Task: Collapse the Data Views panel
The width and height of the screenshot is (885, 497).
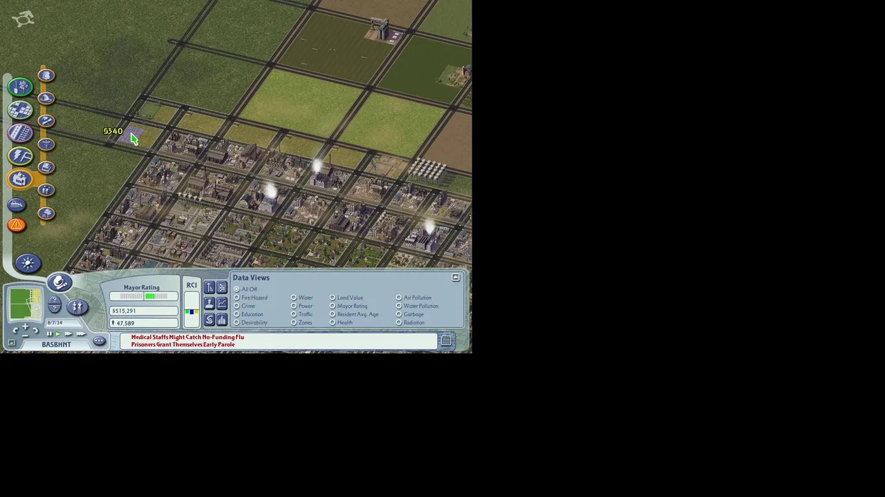Action: click(x=456, y=277)
